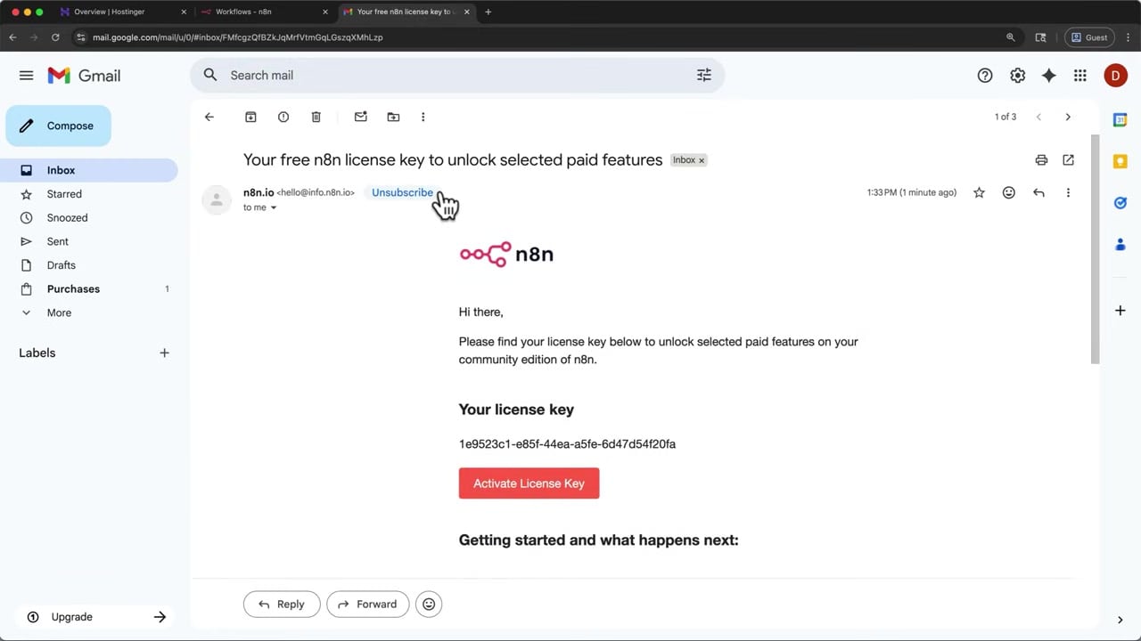
Task: Open Google Calendar side panel icon
Action: pos(1120,120)
